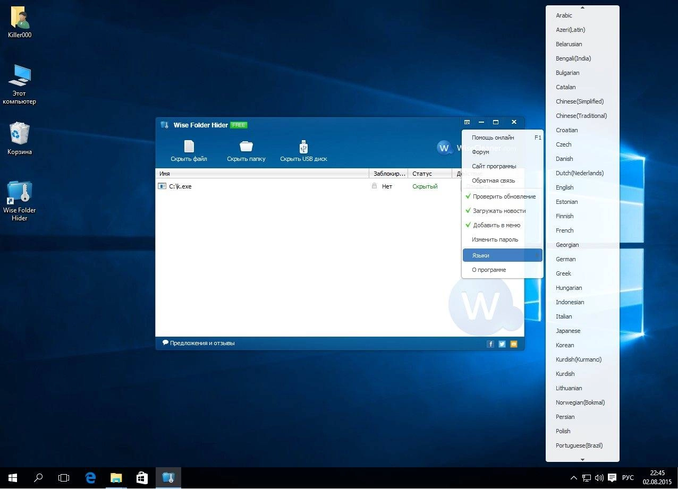Click the Статус column header
Image resolution: width=678 pixels, height=489 pixels.
pos(430,174)
